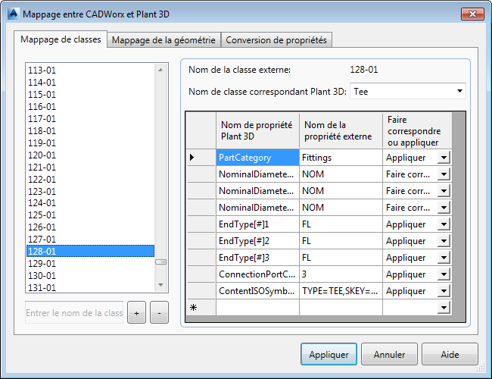Click the EndType[#]2 property cell
Viewport: 492px width, 379px height.
(257, 241)
